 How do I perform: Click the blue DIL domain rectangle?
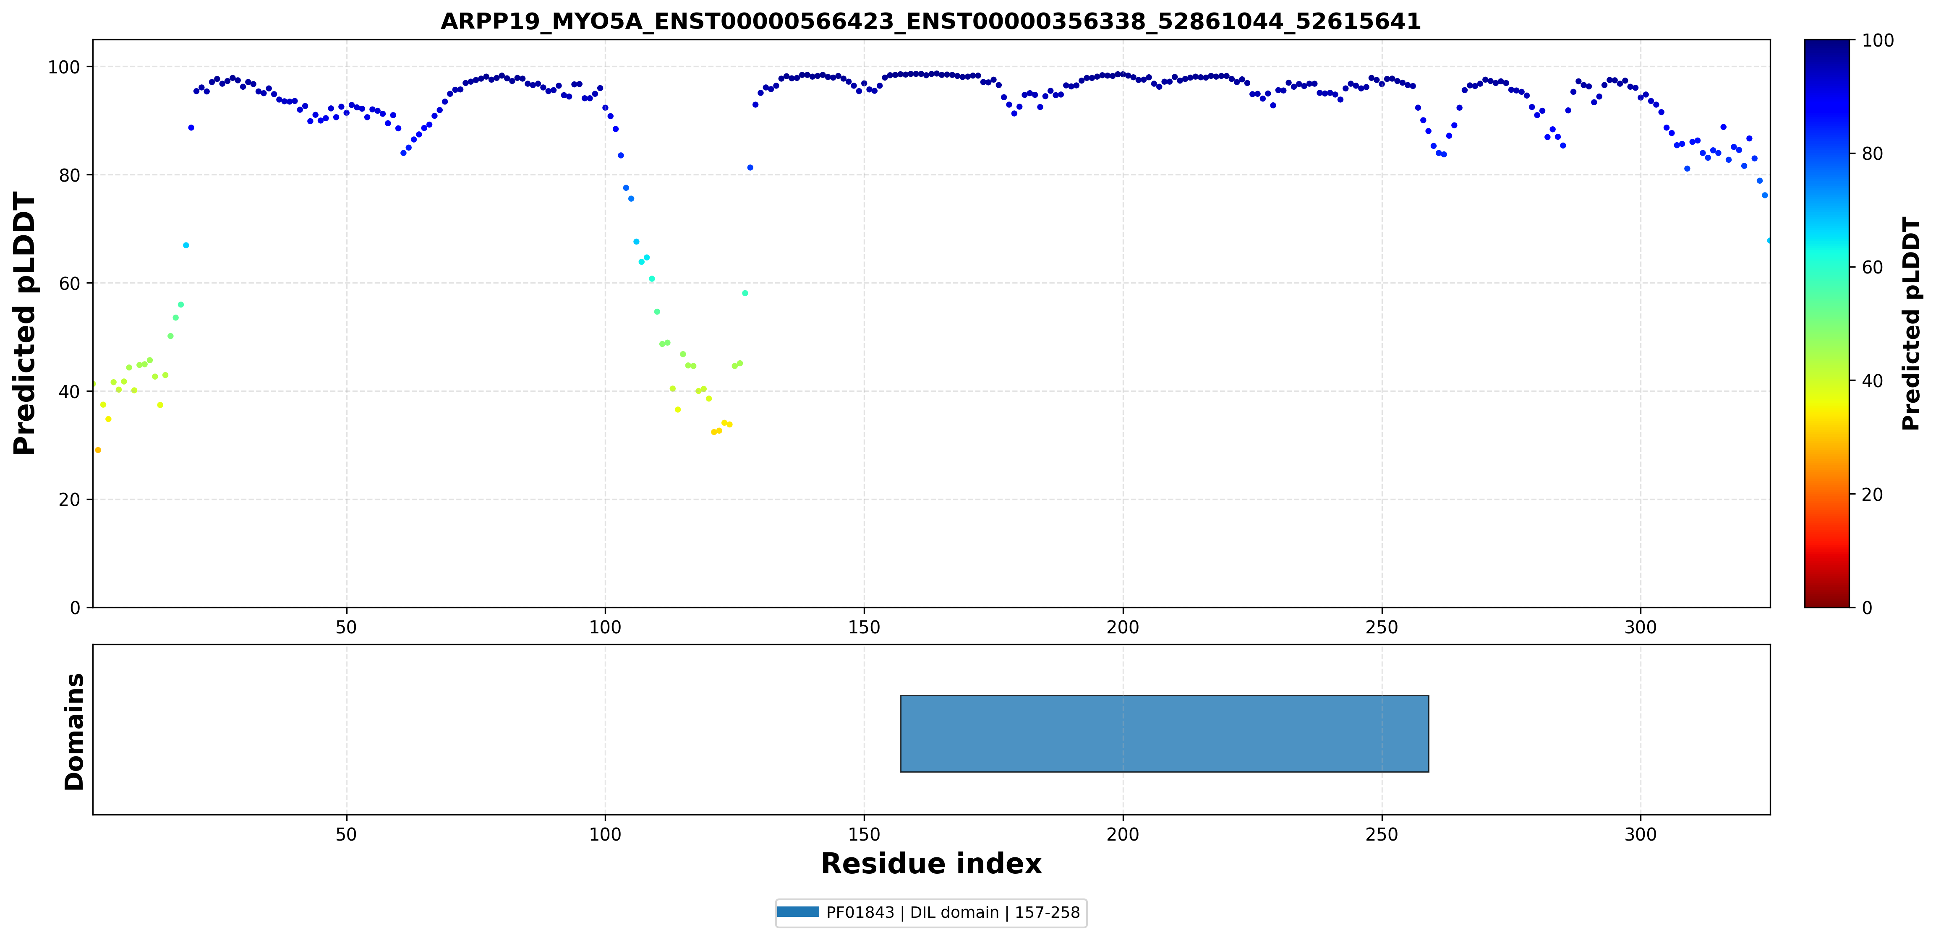[1164, 733]
